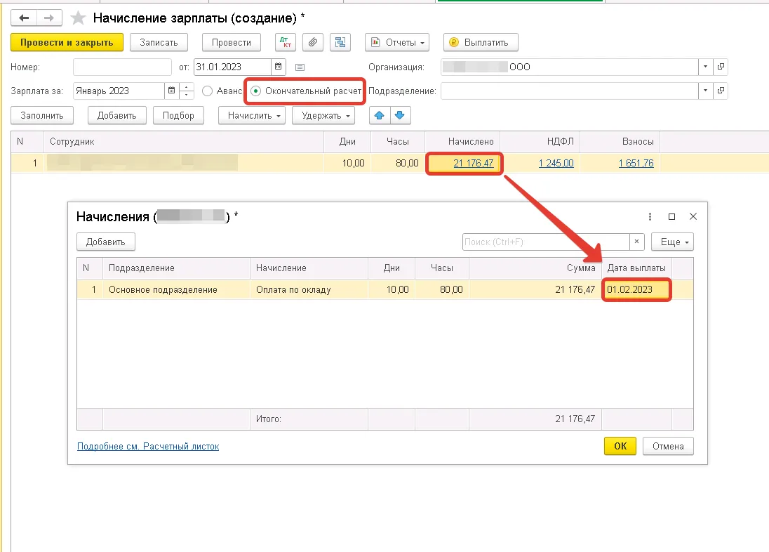
Task: Click the Провести и закрыть button
Action: [67, 42]
